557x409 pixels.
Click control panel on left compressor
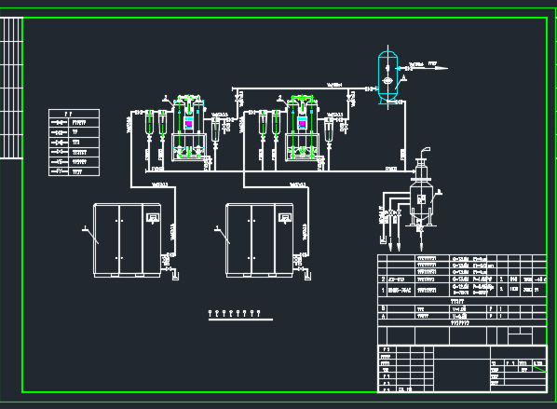[x=153, y=217]
